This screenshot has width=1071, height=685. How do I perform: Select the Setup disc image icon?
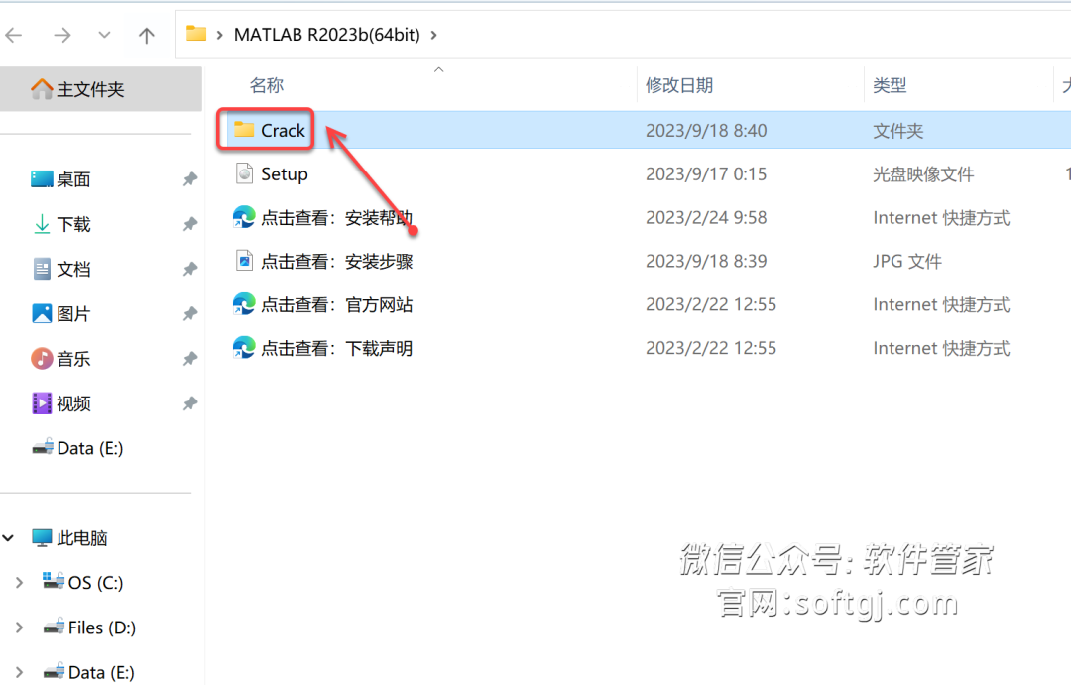[244, 173]
